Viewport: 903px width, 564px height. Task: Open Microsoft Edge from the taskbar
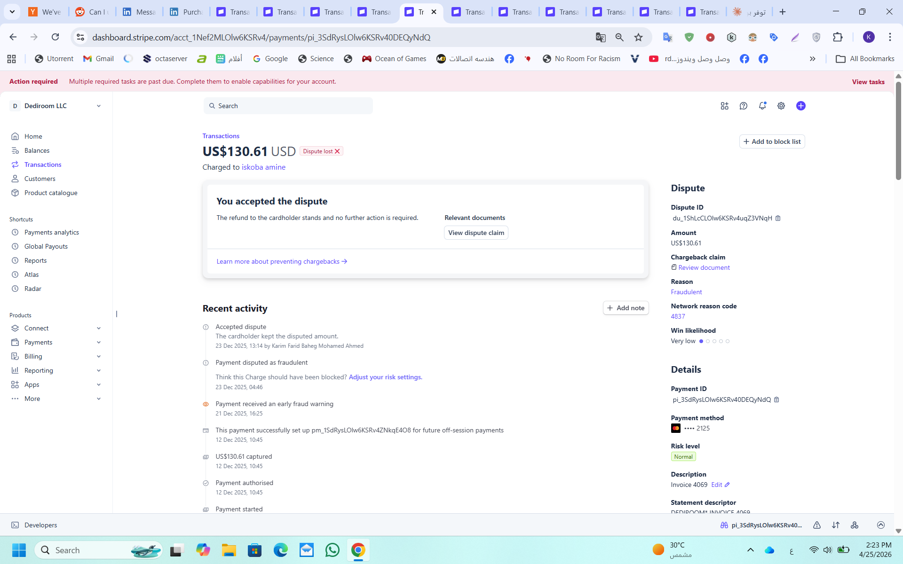click(281, 550)
